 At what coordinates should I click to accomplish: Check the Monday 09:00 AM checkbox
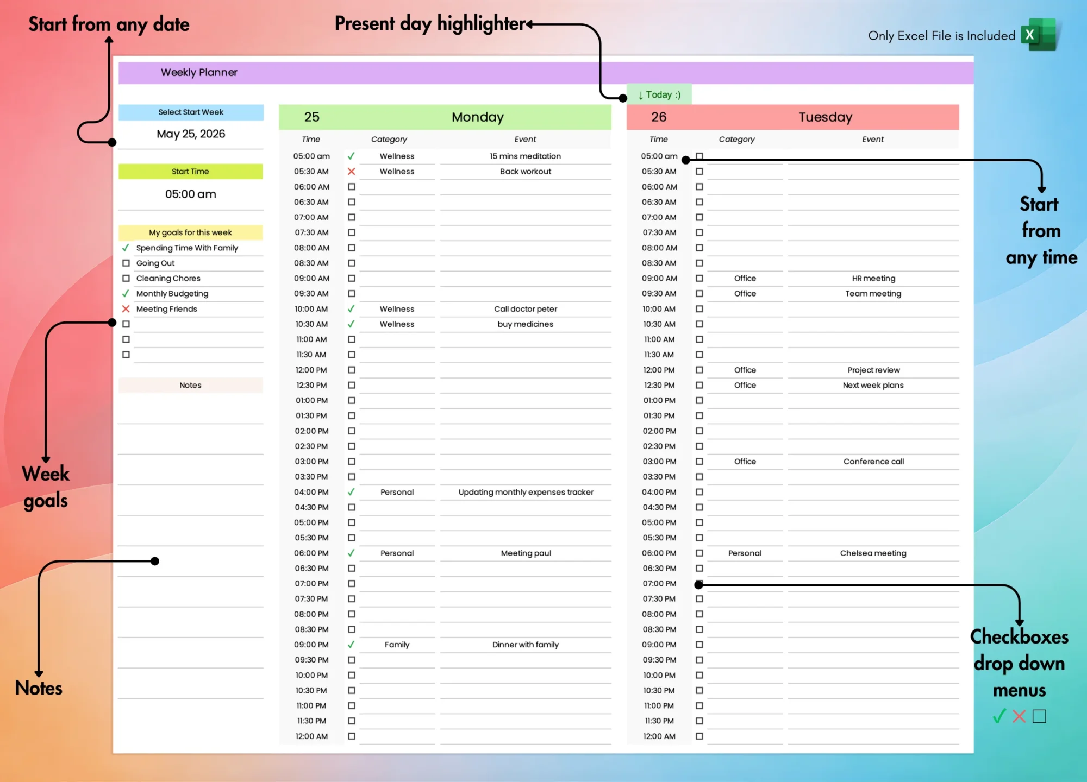(x=351, y=278)
